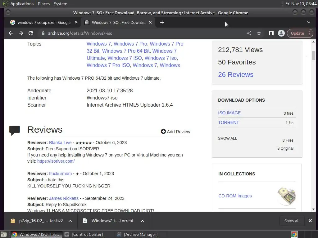The height and width of the screenshot is (238, 318).
Task: Click the Windows7-iso identifier value
Action: tap(102, 98)
